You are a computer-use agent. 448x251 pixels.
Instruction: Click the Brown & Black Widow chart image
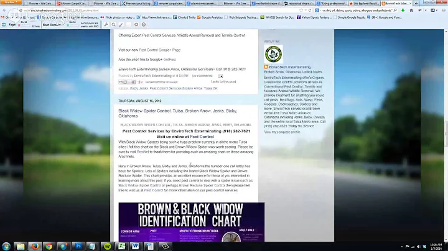coord(191,222)
